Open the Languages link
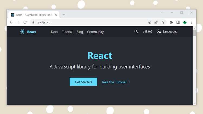The height and width of the screenshot is (114, 203). point(170,32)
